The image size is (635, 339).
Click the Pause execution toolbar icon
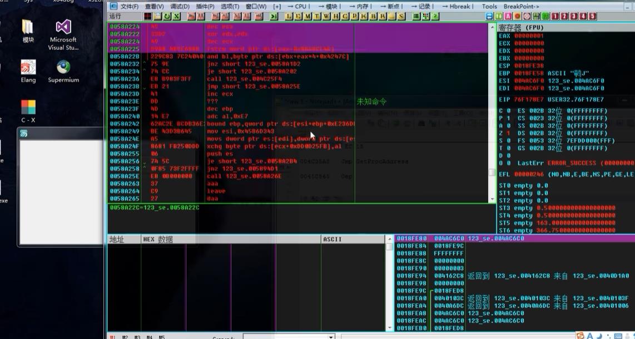point(201,16)
